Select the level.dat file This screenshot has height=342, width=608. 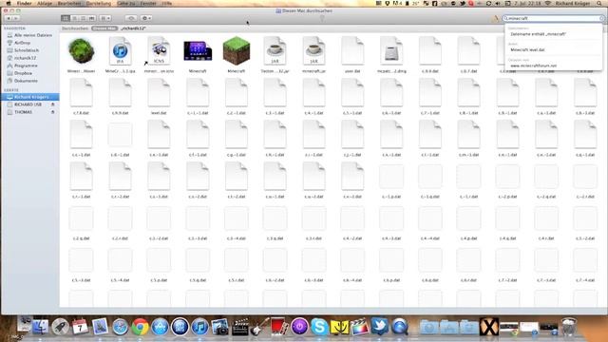[159, 93]
